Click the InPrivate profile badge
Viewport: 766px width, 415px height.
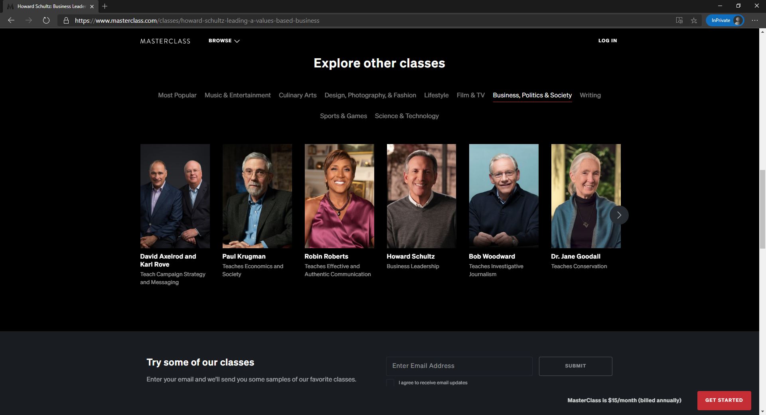725,20
